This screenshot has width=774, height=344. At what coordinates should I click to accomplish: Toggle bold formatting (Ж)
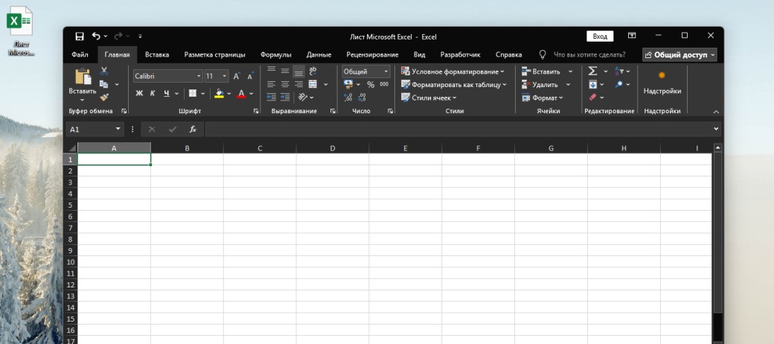tap(139, 94)
